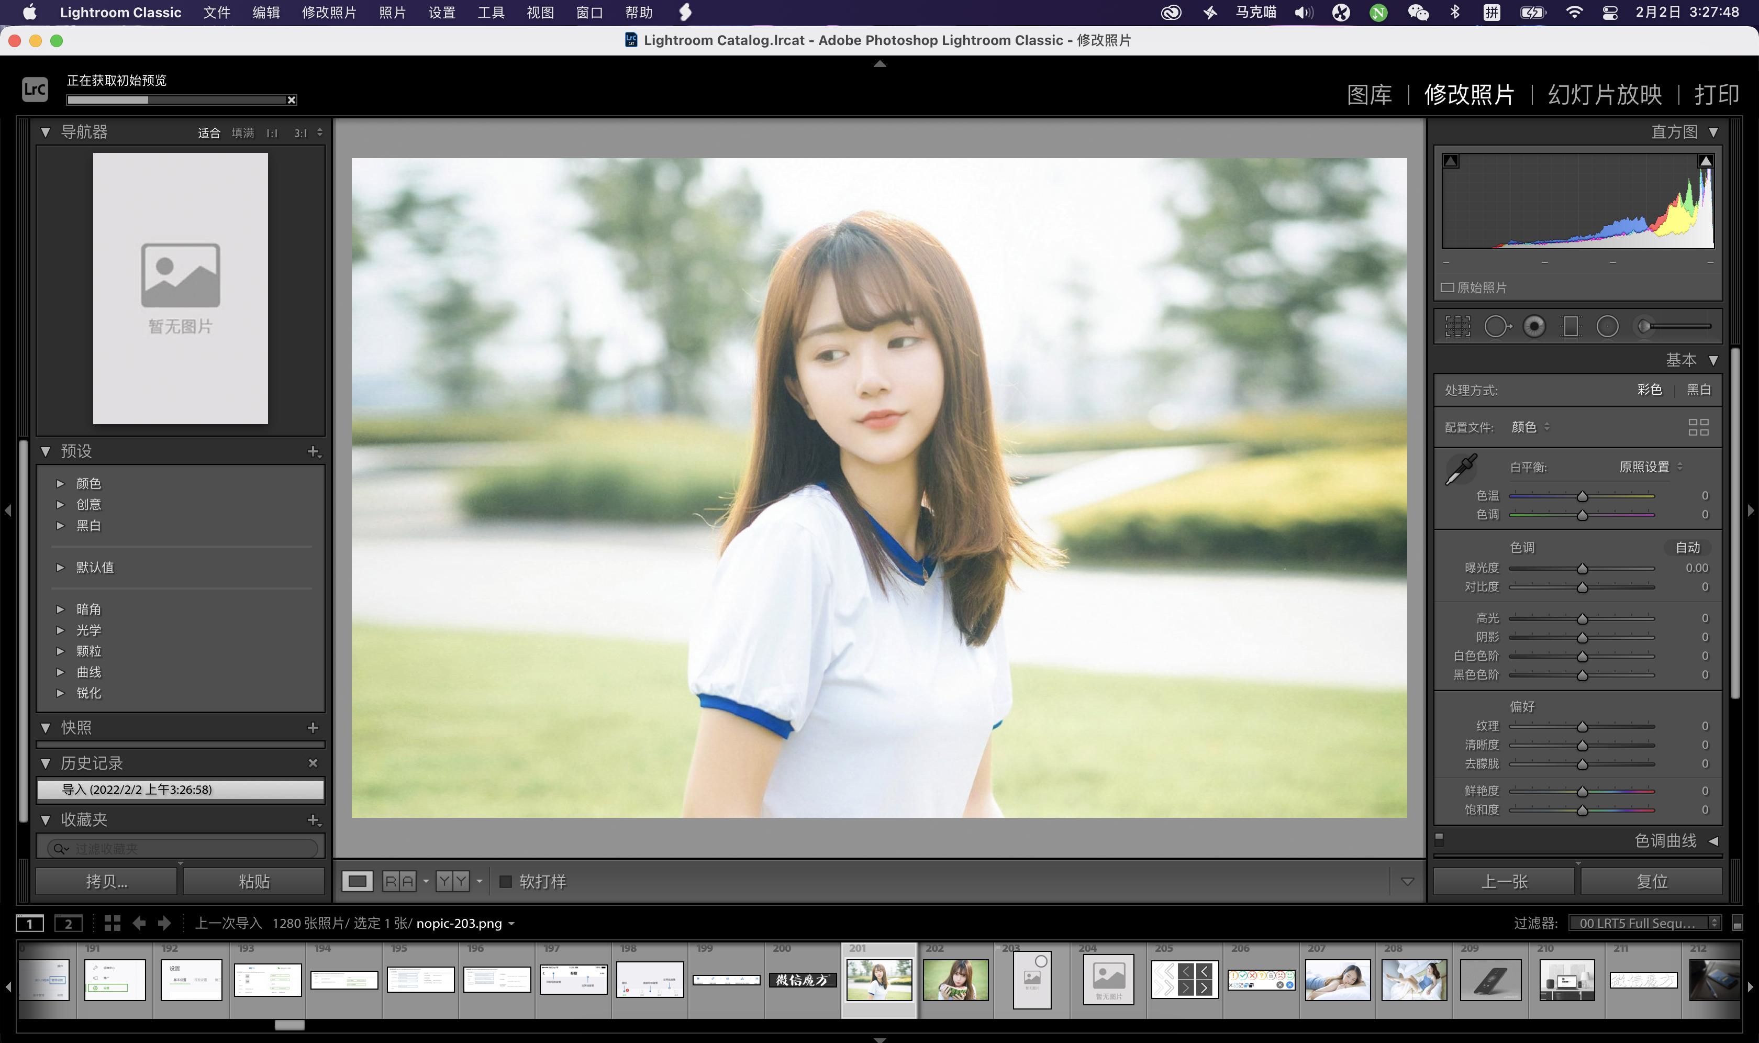Enable the 软打样 soft proofing checkbox
This screenshot has height=1043, width=1759.
pyautogui.click(x=505, y=881)
